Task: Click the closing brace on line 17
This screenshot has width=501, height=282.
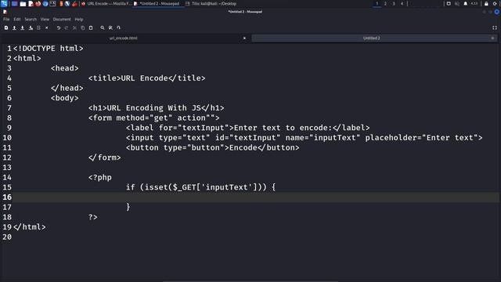Action: coord(128,207)
